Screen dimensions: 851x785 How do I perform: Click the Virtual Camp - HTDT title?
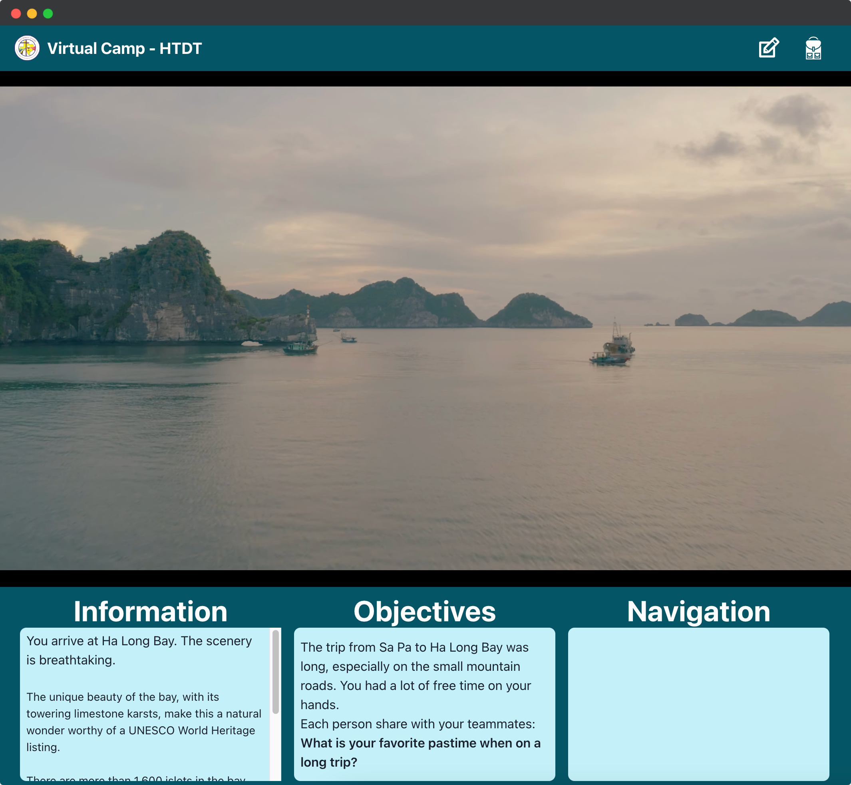pos(125,48)
